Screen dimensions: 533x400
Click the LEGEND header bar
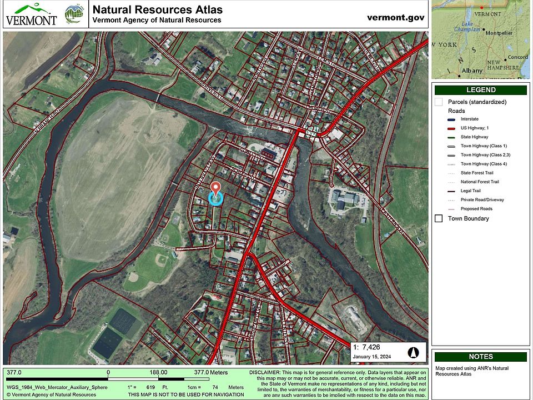[480, 90]
